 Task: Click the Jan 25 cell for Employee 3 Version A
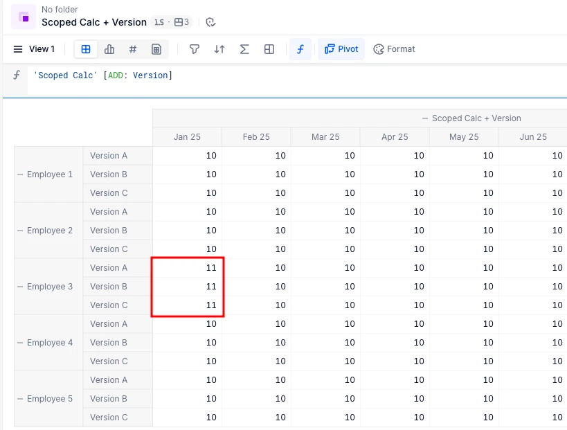tap(187, 267)
